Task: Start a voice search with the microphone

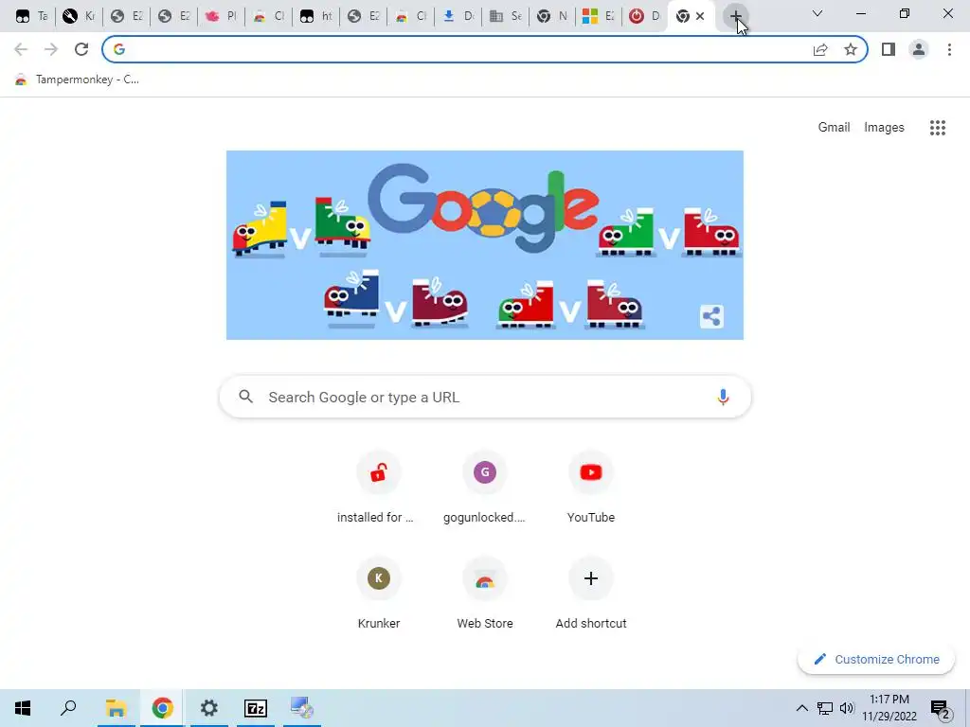Action: pos(723,397)
